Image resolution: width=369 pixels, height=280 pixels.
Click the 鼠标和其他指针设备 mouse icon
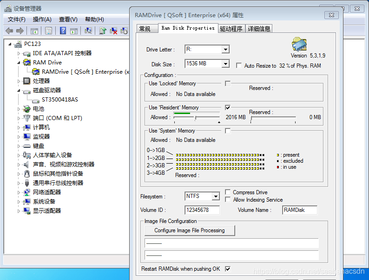[x=27, y=174]
